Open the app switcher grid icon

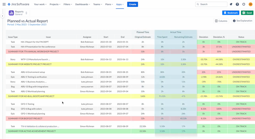pos(4,4)
